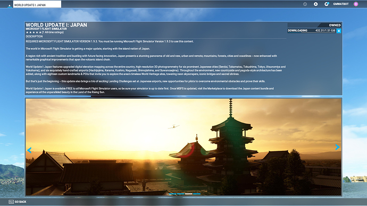Select the third white screenshot indicator
Screen dimensions: 367x206
189,194
